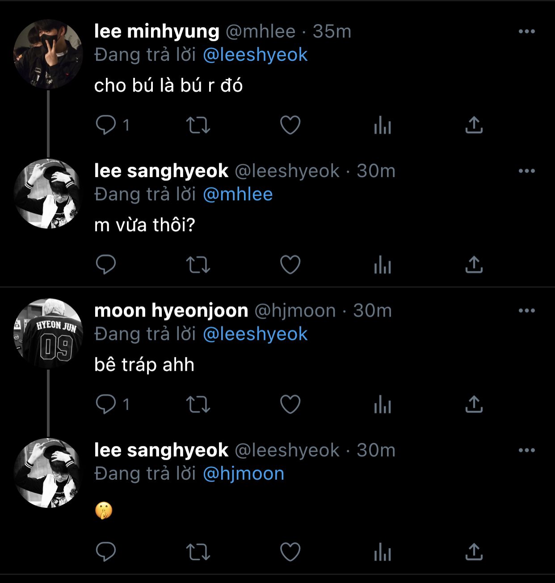Open the @hjmoon mention link

(244, 474)
